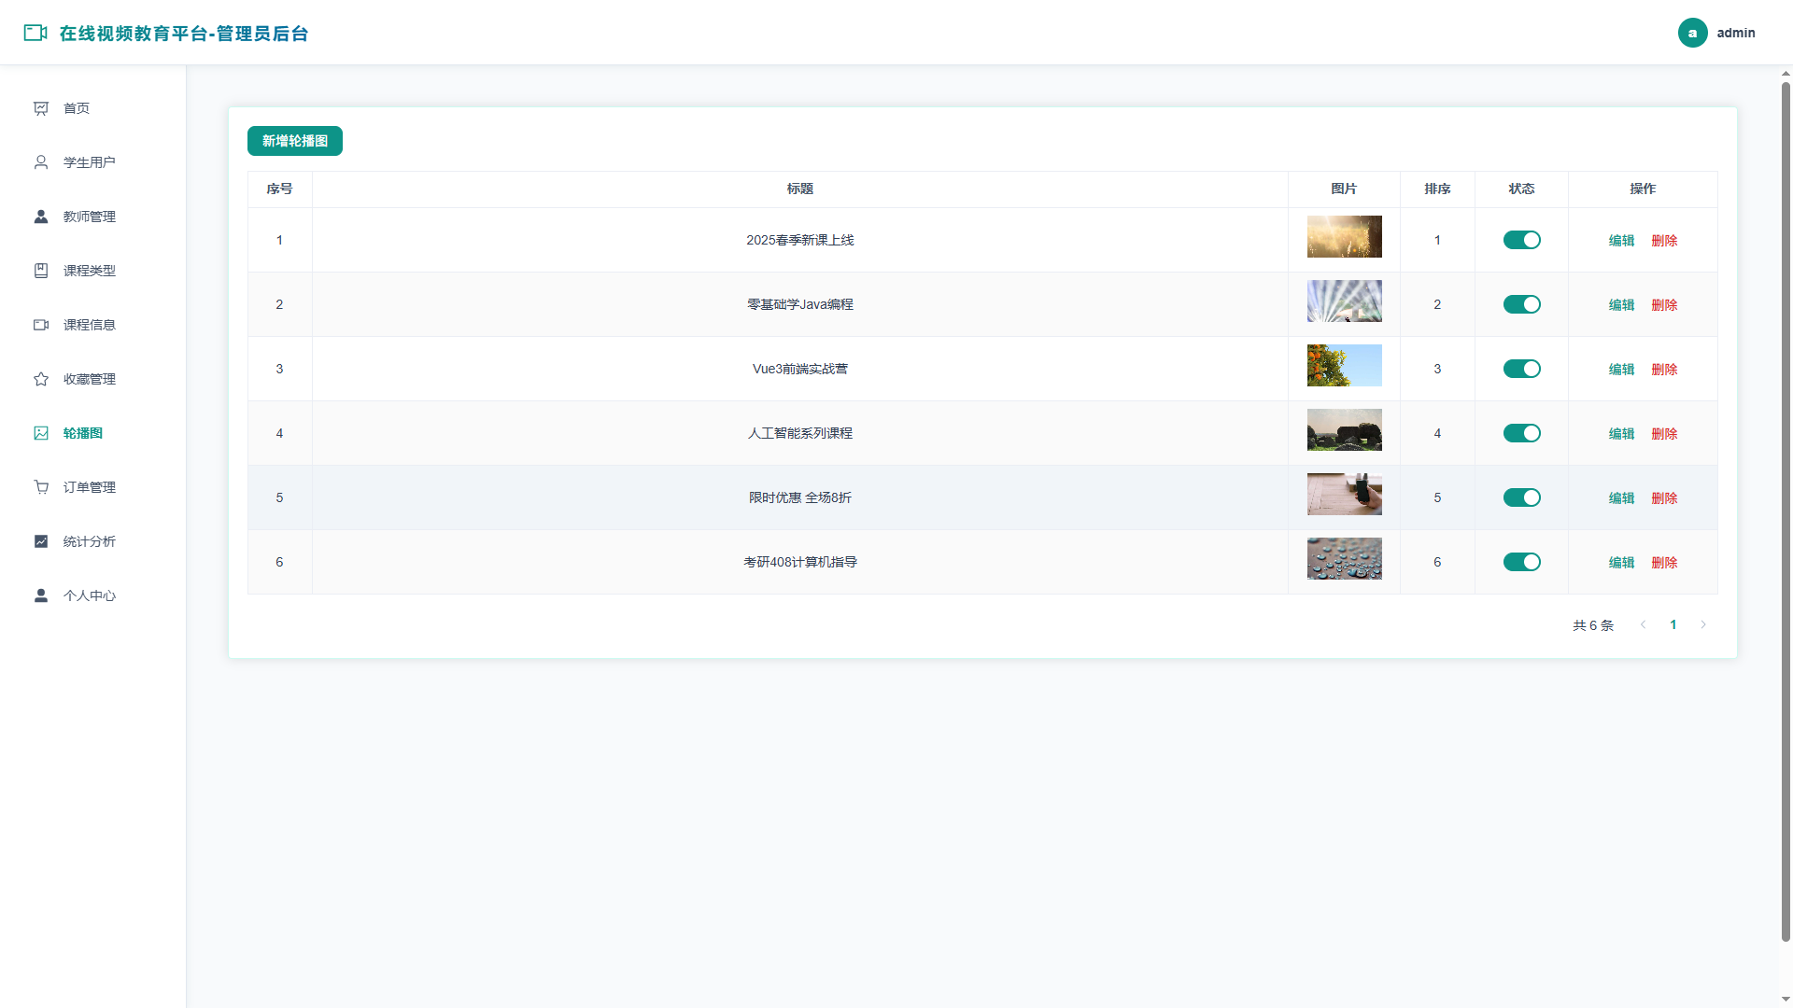Click the video camera logo icon
Viewport: 1793px width, 1008px height.
coord(35,33)
